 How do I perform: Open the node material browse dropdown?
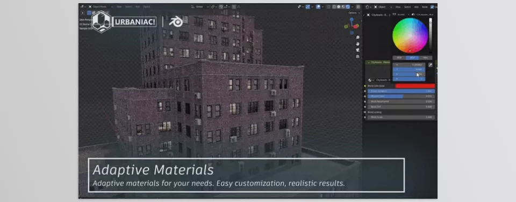371,80
